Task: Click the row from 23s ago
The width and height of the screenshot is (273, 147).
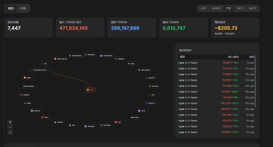Action: [x=216, y=80]
